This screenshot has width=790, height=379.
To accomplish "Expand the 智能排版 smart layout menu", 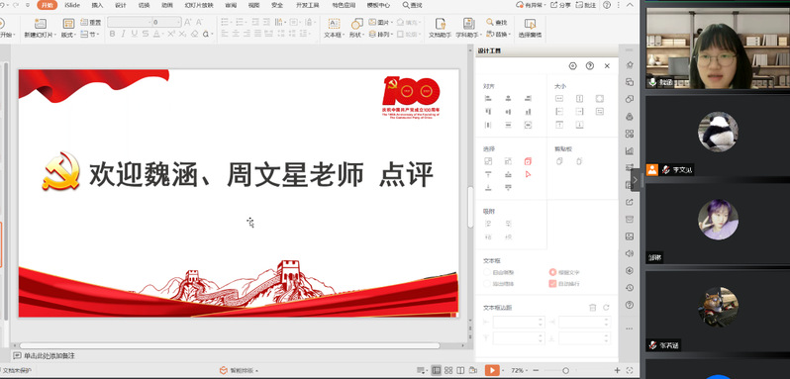I will [239, 370].
